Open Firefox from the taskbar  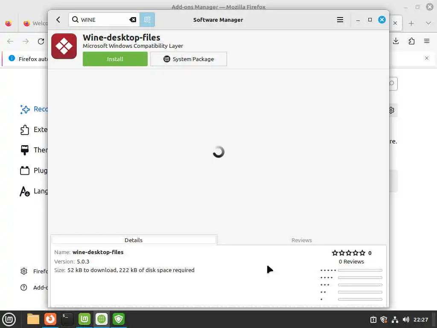[x=50, y=319]
